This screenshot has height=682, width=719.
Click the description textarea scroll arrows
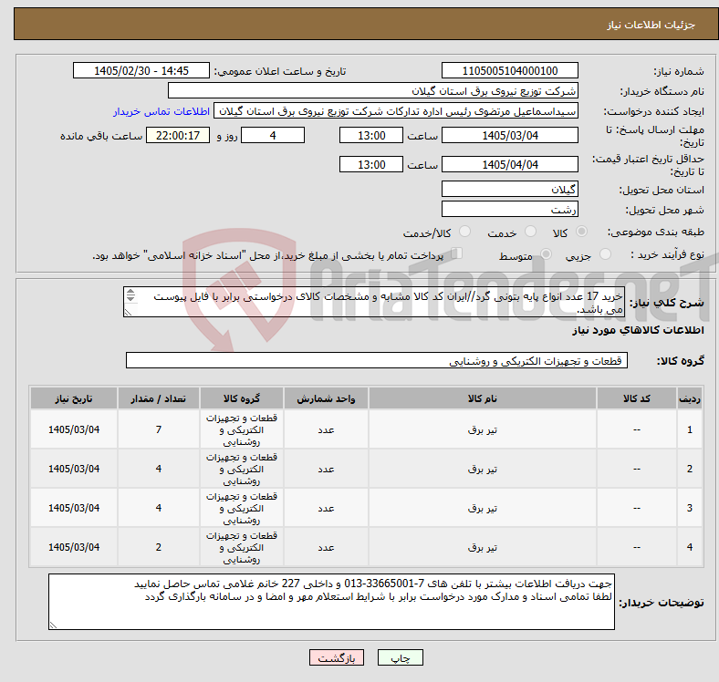click(x=130, y=294)
